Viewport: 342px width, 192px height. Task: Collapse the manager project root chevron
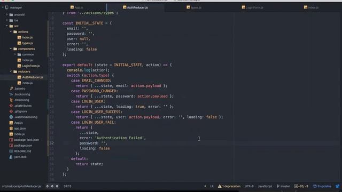pos(2,7)
